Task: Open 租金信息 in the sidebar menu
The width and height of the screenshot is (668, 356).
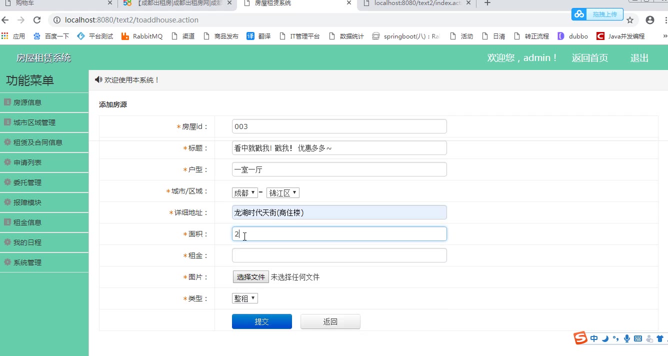Action: (44, 222)
